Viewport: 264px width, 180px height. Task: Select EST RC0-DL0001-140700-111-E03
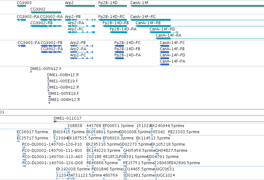pos(24,154)
